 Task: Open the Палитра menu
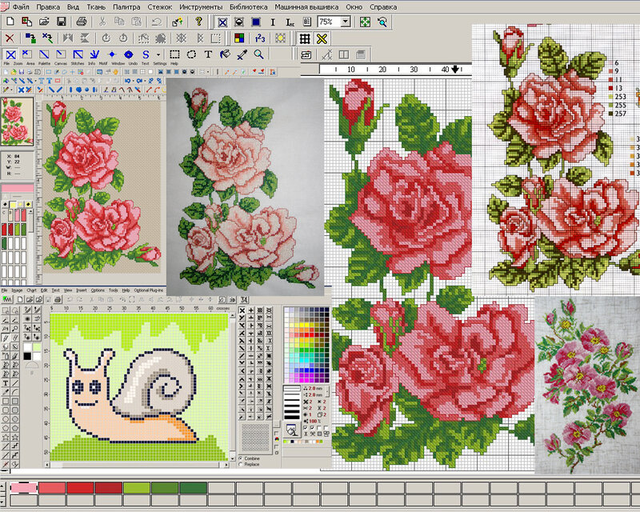pos(126,6)
